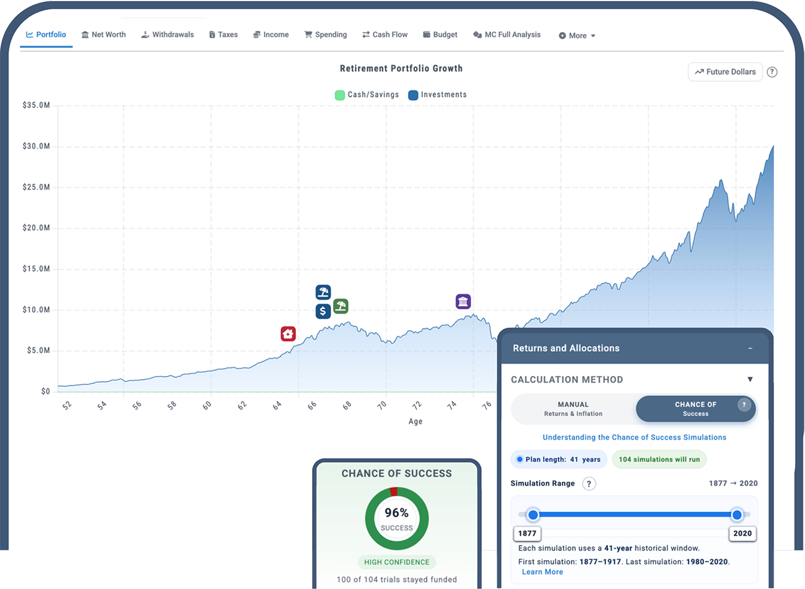Click the 96% success donut chart

click(396, 518)
